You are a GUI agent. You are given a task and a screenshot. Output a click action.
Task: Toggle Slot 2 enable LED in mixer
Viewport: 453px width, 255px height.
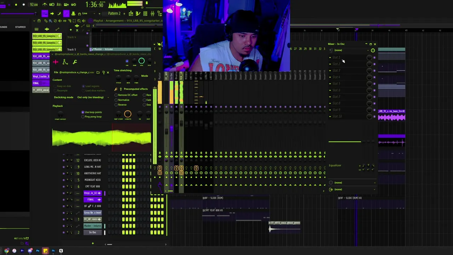point(374,64)
